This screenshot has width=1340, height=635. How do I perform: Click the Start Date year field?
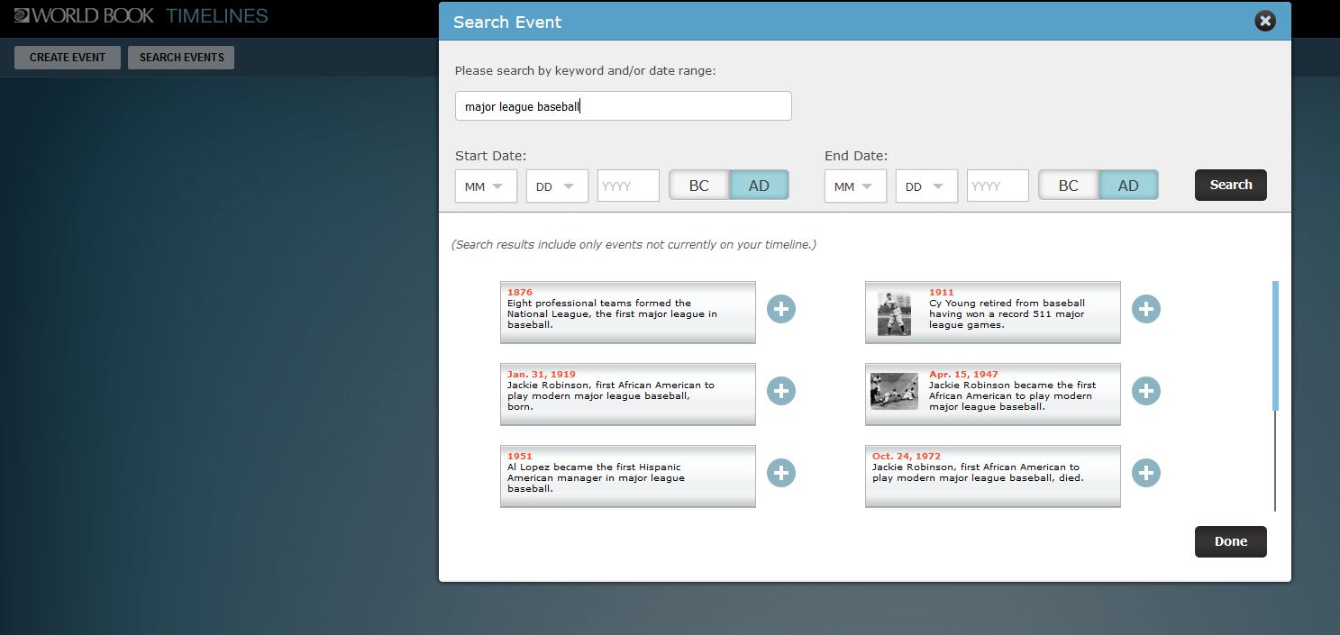pyautogui.click(x=628, y=186)
